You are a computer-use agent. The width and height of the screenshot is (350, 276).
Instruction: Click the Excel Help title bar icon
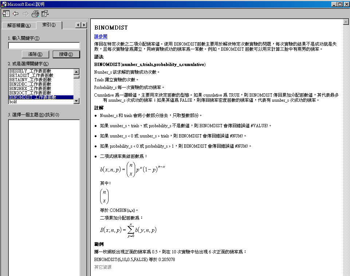point(4,4)
